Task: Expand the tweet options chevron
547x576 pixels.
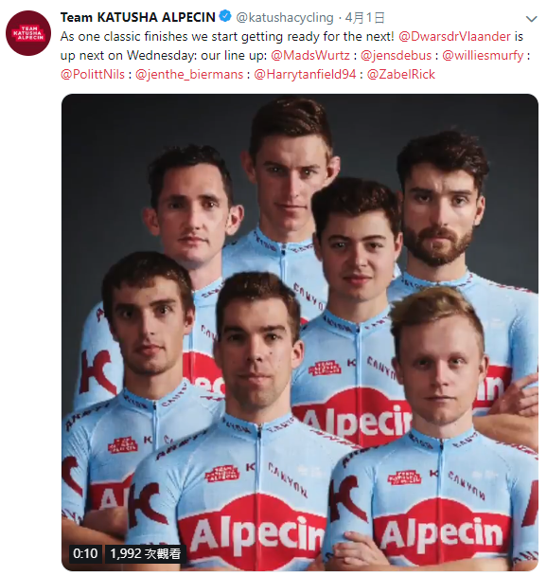Action: pyautogui.click(x=531, y=19)
